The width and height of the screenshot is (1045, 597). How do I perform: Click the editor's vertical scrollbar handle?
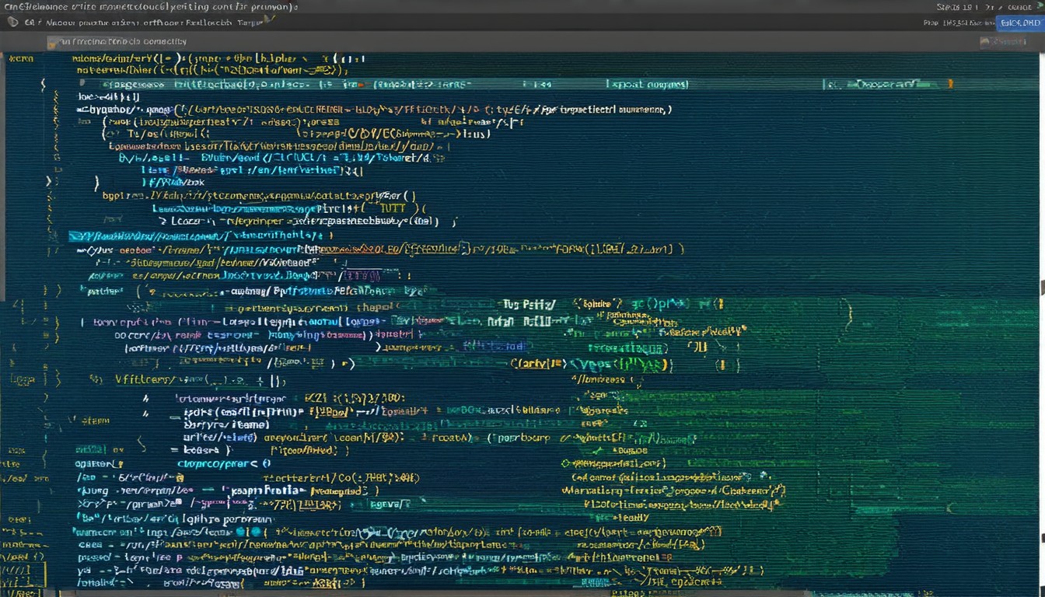tap(1041, 287)
